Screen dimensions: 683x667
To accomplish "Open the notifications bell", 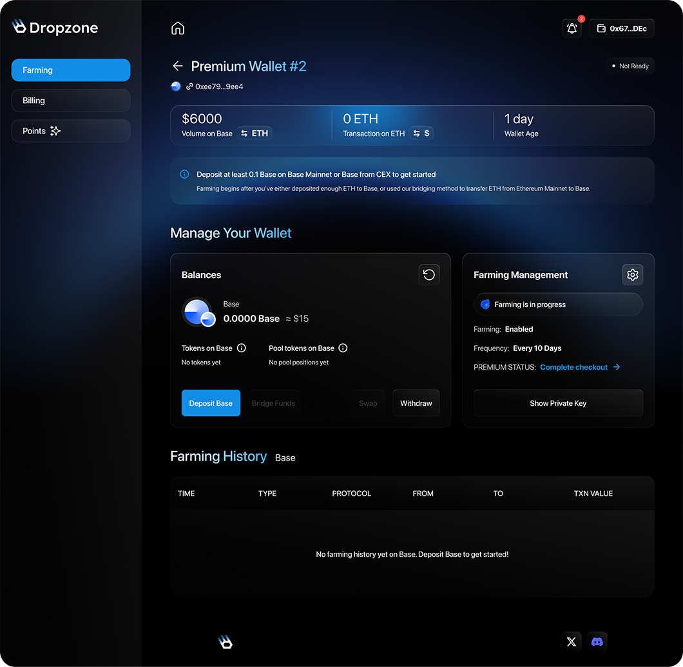I will click(572, 28).
